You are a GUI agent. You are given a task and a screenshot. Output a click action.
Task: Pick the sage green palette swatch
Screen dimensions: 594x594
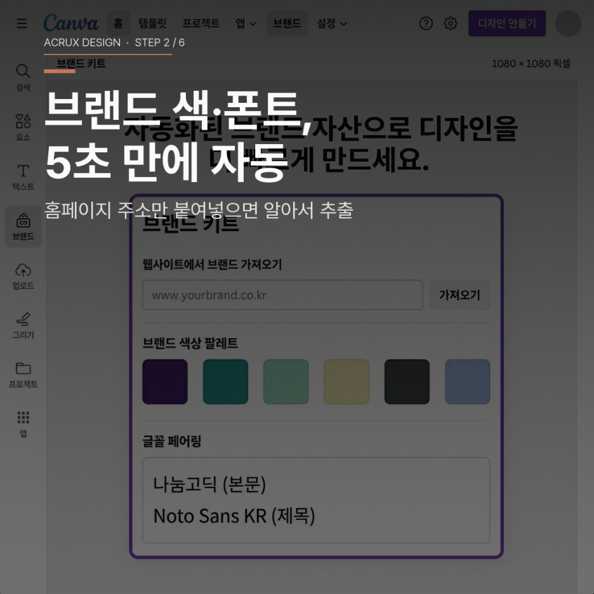pyautogui.click(x=286, y=381)
